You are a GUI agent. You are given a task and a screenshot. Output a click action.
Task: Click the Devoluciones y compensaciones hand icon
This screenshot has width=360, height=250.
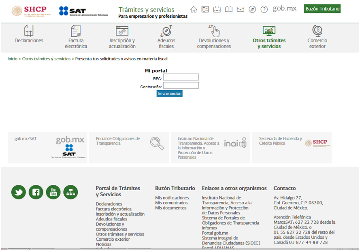[214, 31]
